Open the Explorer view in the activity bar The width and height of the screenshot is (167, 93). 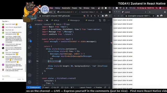tap(29, 26)
